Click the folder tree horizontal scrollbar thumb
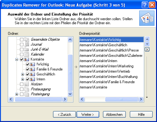The width and height of the screenshot is (157, 122). [38, 99]
